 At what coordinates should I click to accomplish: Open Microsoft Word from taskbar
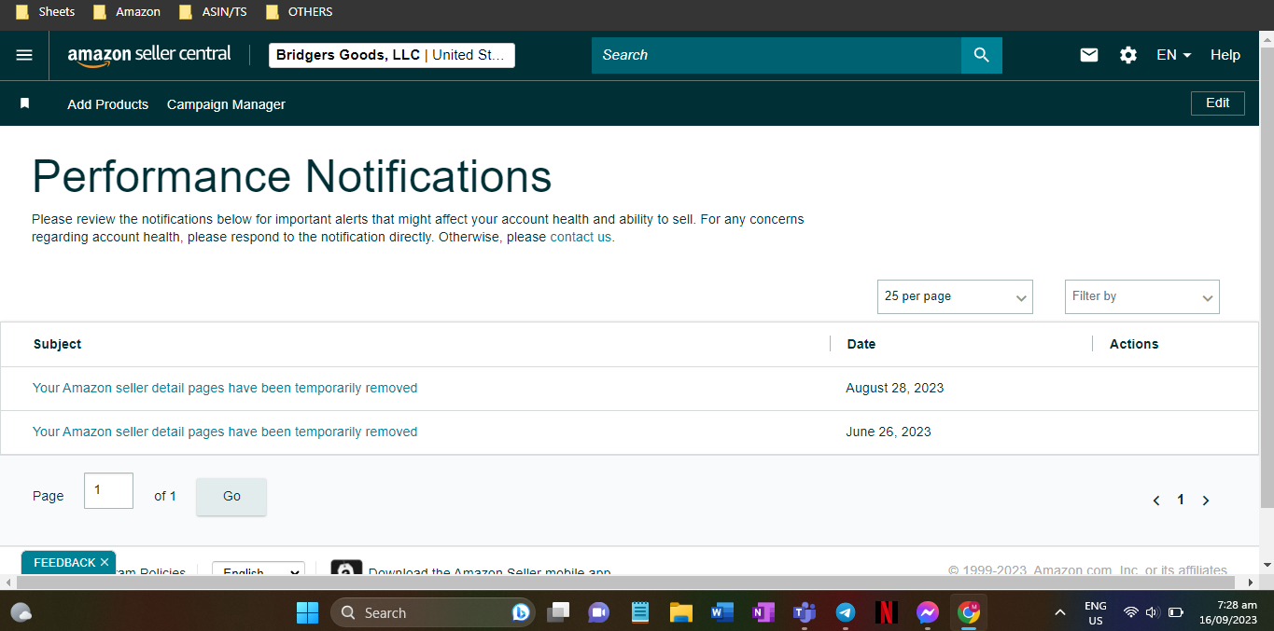(x=722, y=612)
